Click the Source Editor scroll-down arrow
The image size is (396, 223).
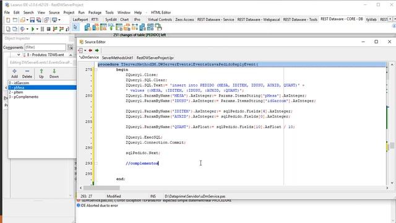(x=392, y=183)
